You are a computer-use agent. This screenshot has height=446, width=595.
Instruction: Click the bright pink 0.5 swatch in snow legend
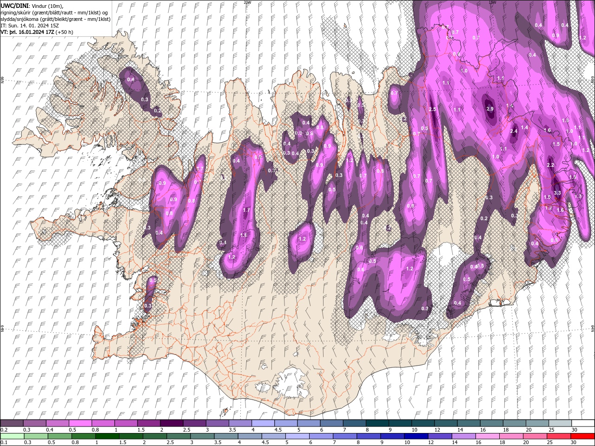click(80, 423)
